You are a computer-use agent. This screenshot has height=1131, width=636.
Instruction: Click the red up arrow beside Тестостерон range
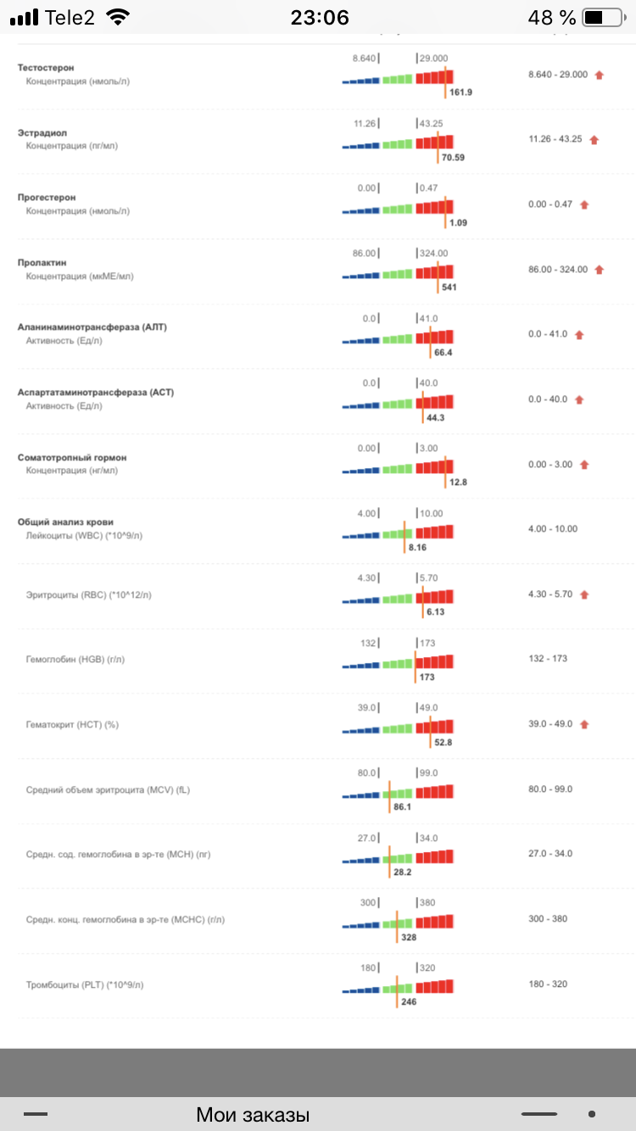coord(600,75)
